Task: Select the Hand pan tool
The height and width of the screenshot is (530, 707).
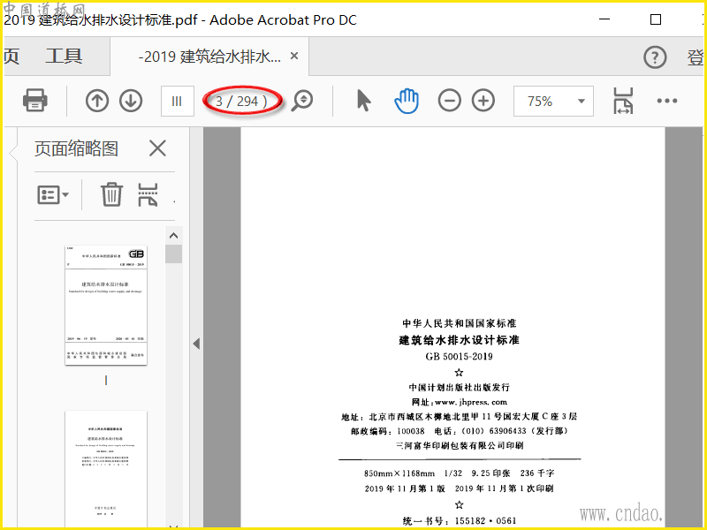Action: [x=407, y=101]
